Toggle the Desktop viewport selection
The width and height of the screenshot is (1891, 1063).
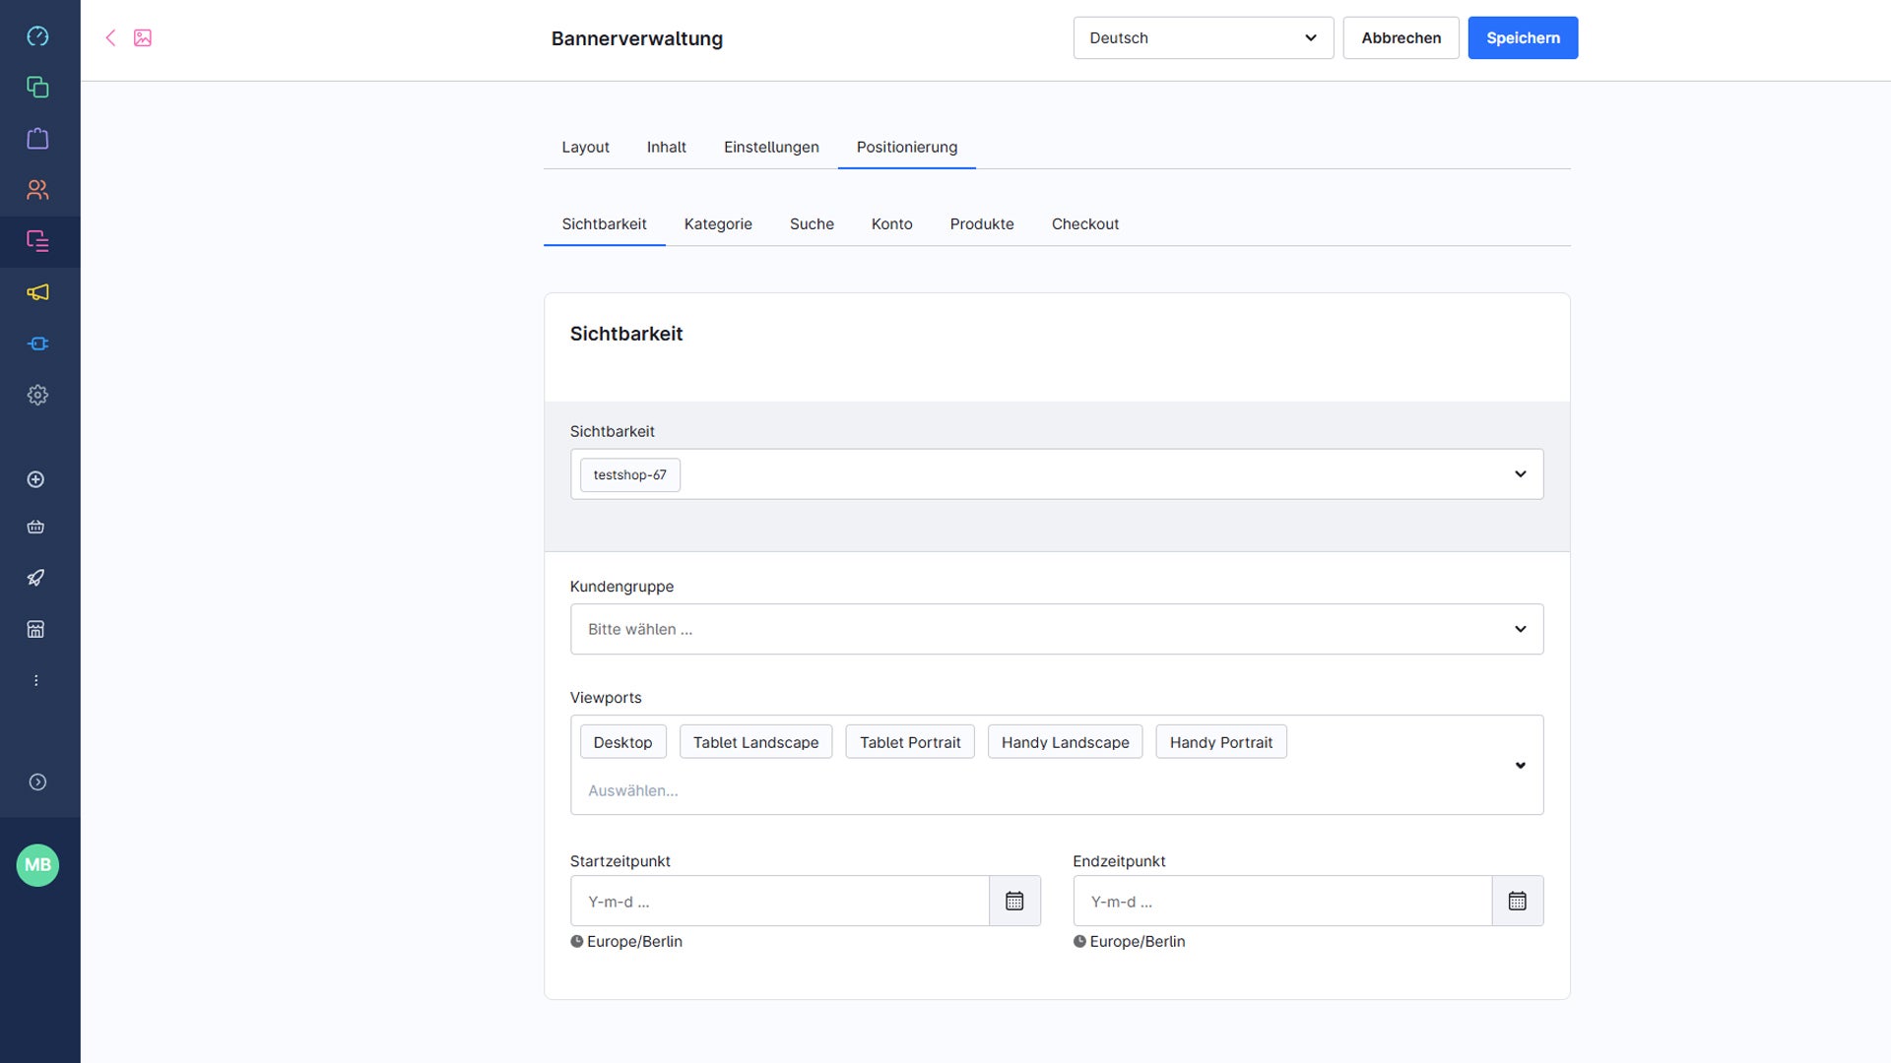(x=622, y=741)
